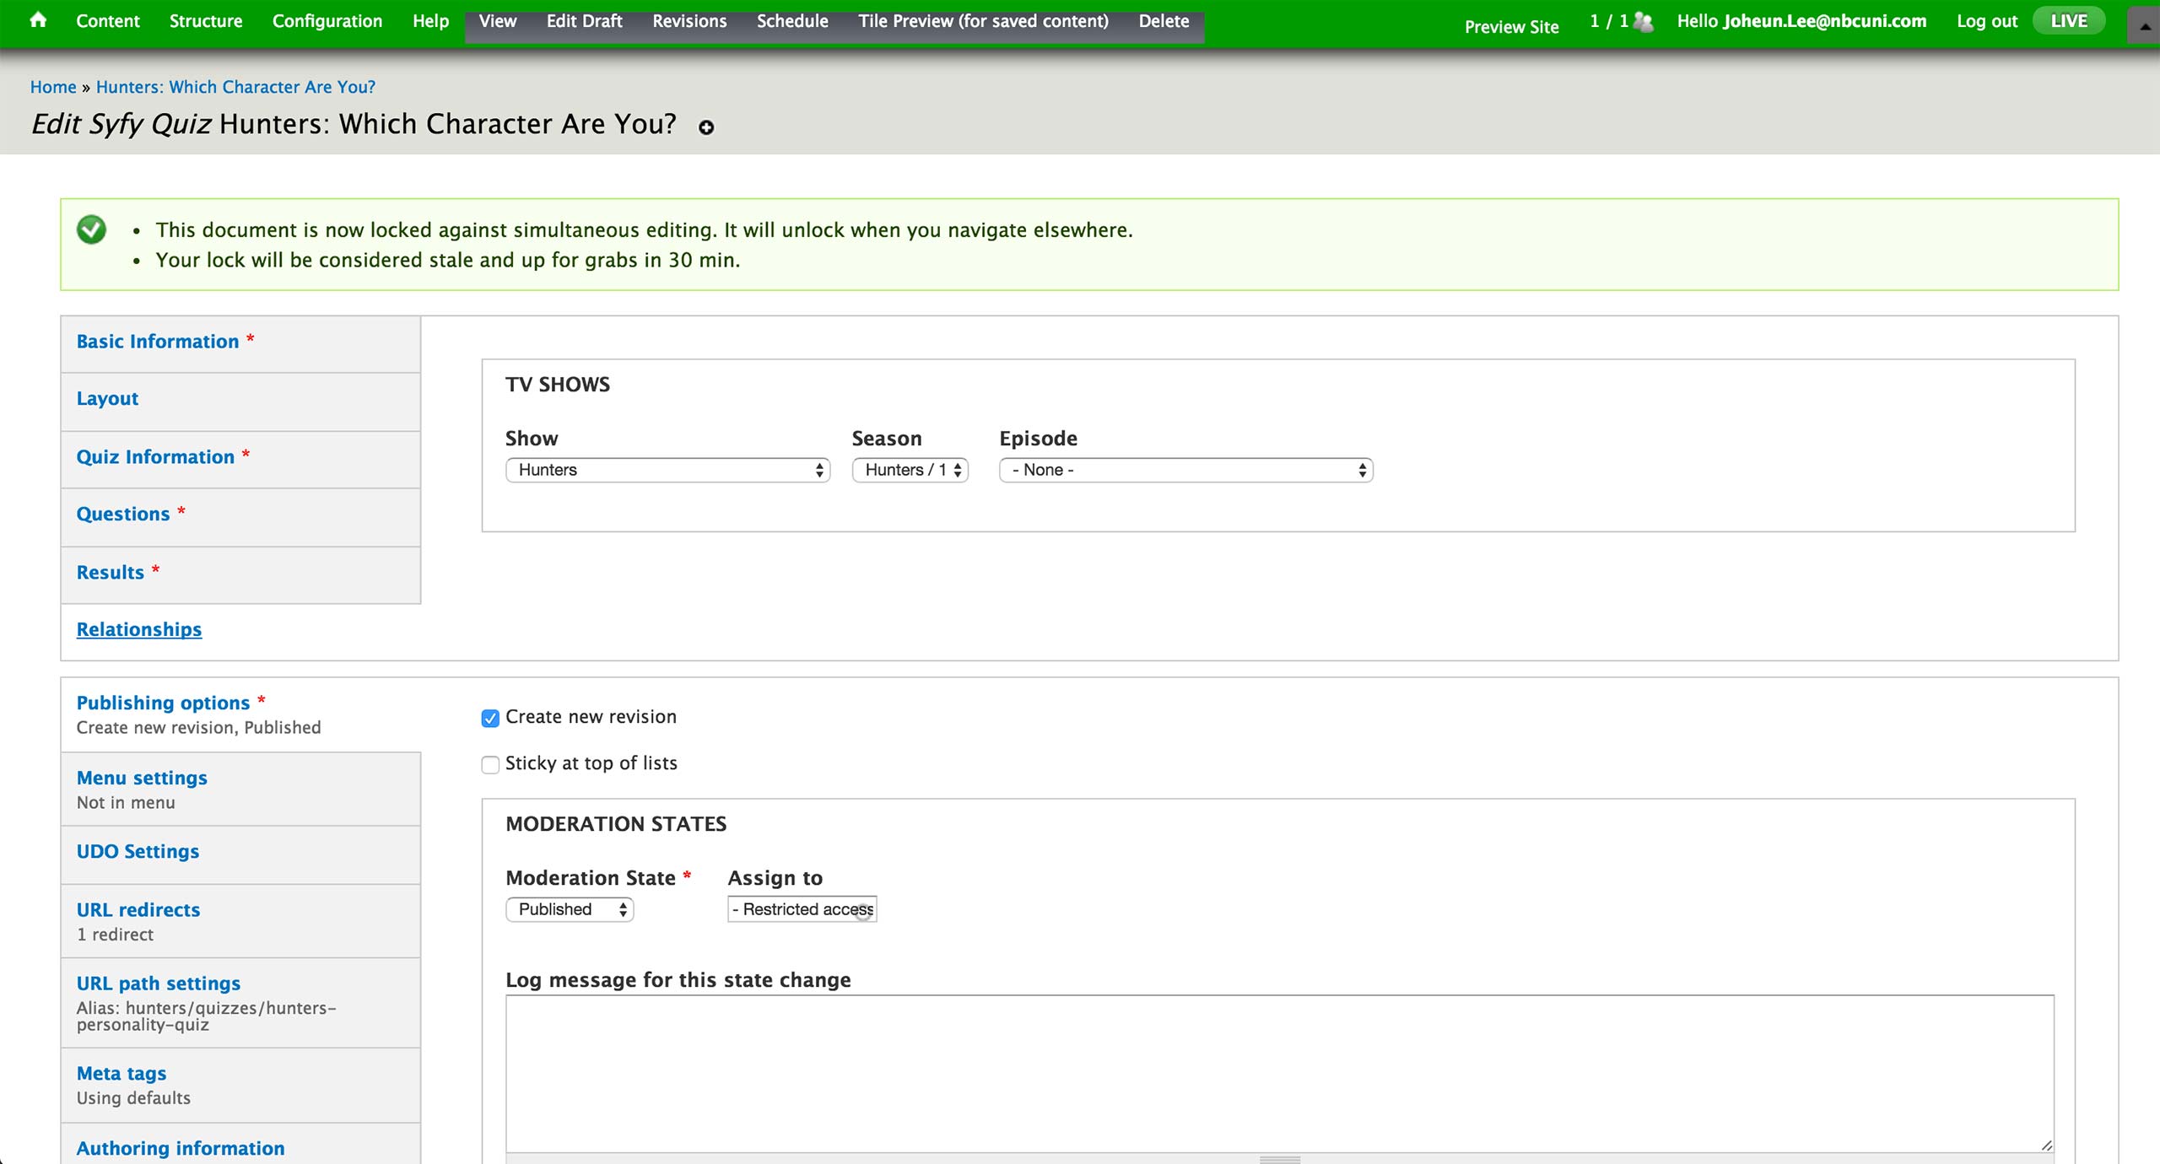
Task: Enable Sticky at top of lists
Action: click(x=490, y=764)
